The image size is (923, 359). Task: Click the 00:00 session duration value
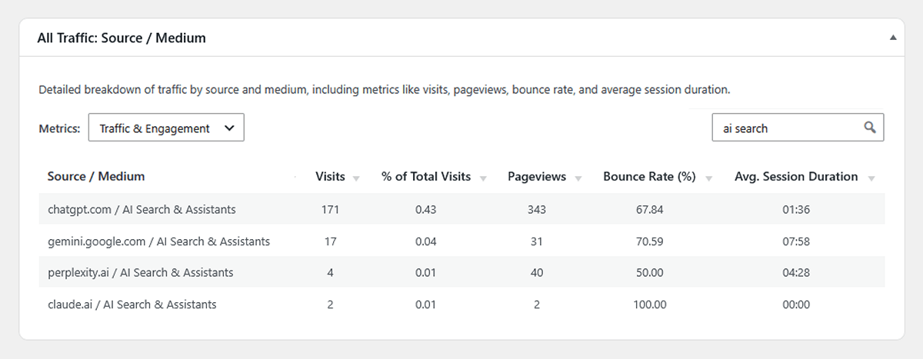(796, 304)
